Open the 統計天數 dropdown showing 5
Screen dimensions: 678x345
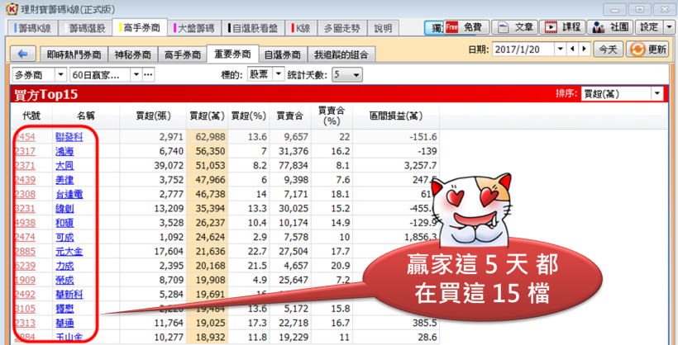click(x=346, y=75)
